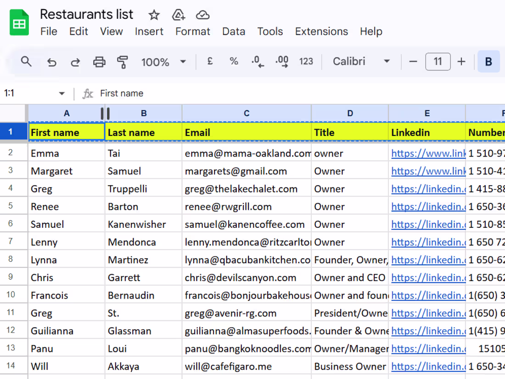
Task: Select cell greg@thelakechalet.com
Action: pyautogui.click(x=247, y=189)
